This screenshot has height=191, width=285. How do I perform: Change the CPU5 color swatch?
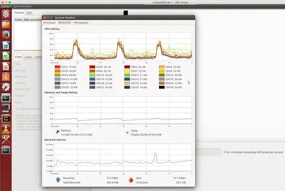58,71
